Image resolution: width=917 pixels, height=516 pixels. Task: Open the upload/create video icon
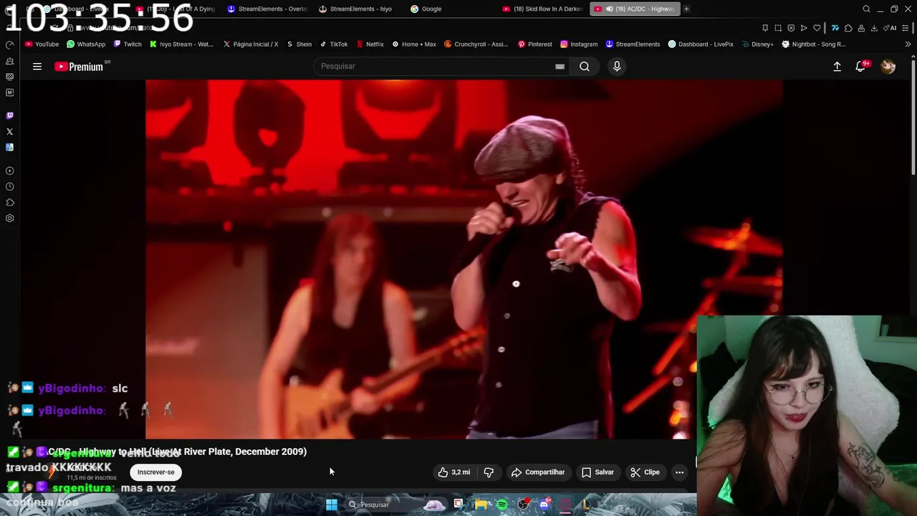(837, 66)
